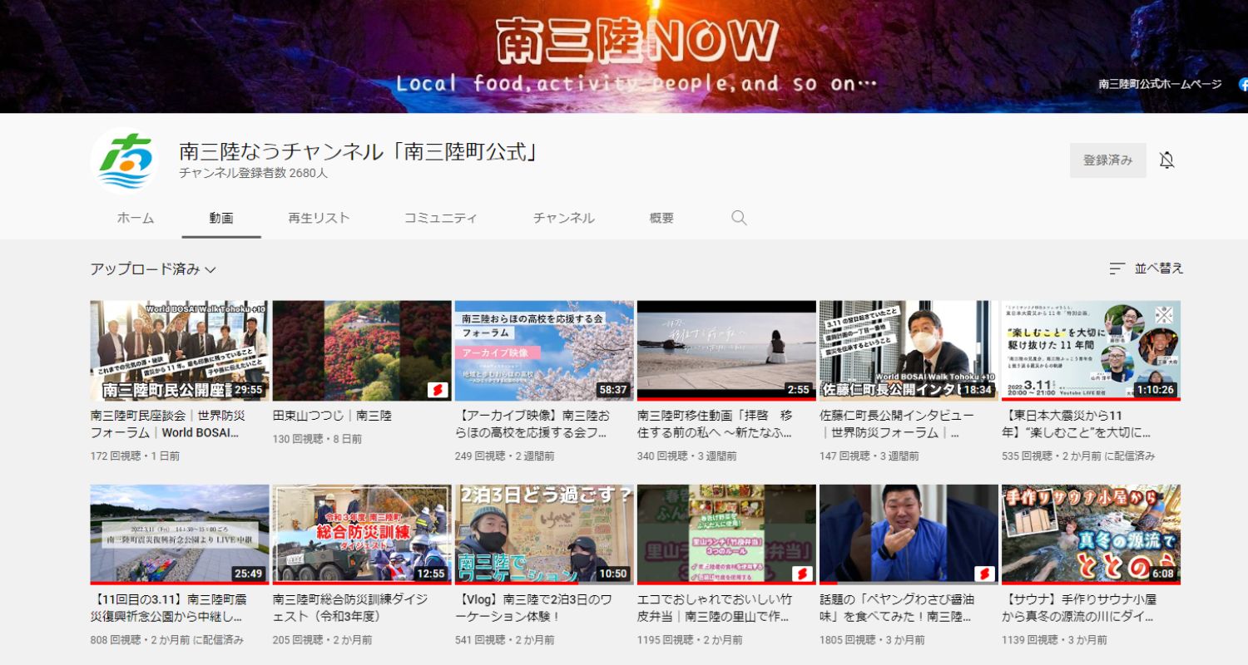Click the 佐藤仁町長公開インタビュー video title
Screen dimensions: 1248x665
[897, 421]
